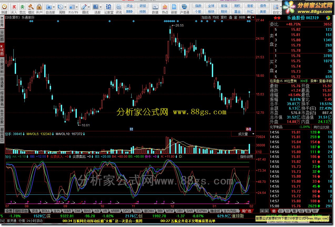Open the 新股 IPO icon

174,7
